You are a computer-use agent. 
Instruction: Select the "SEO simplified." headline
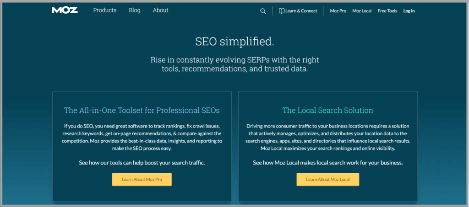(234, 42)
